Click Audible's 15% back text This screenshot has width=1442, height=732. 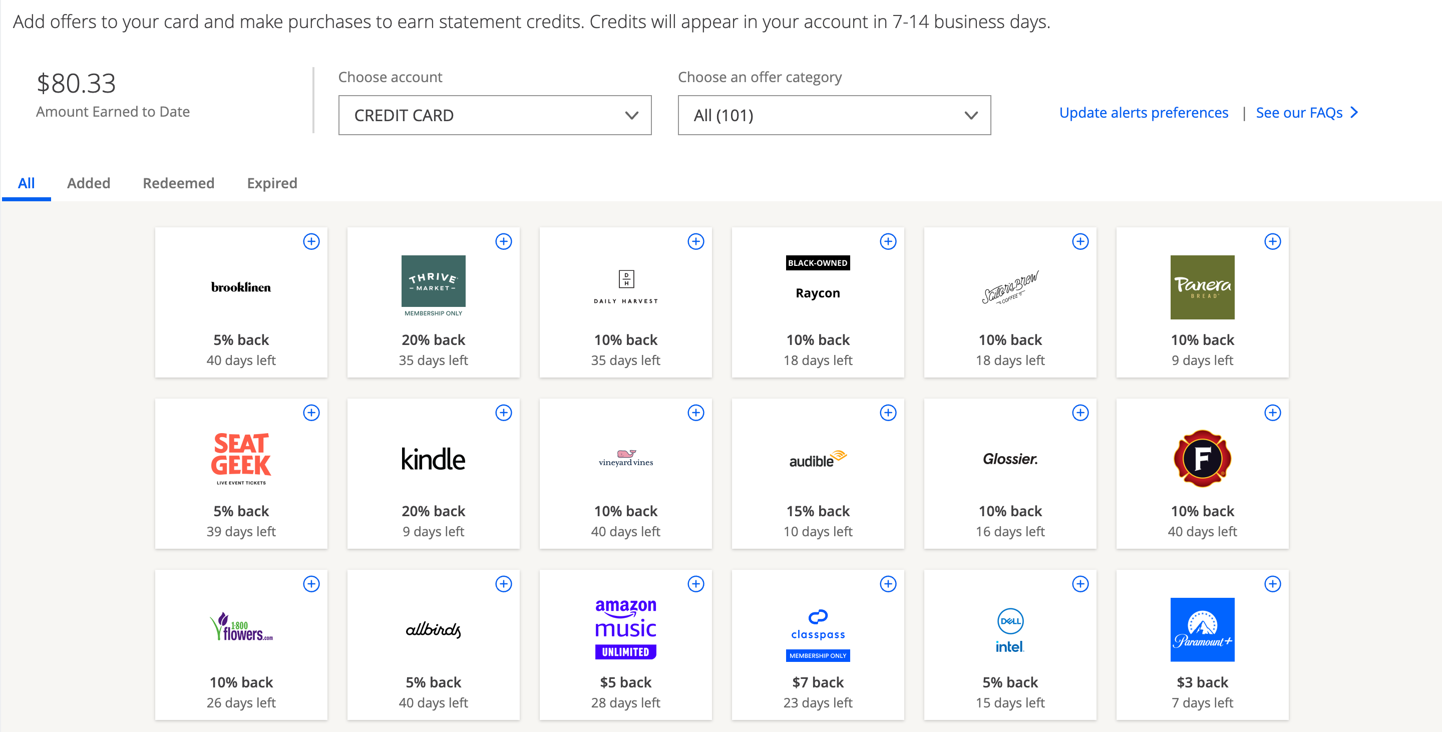818,511
